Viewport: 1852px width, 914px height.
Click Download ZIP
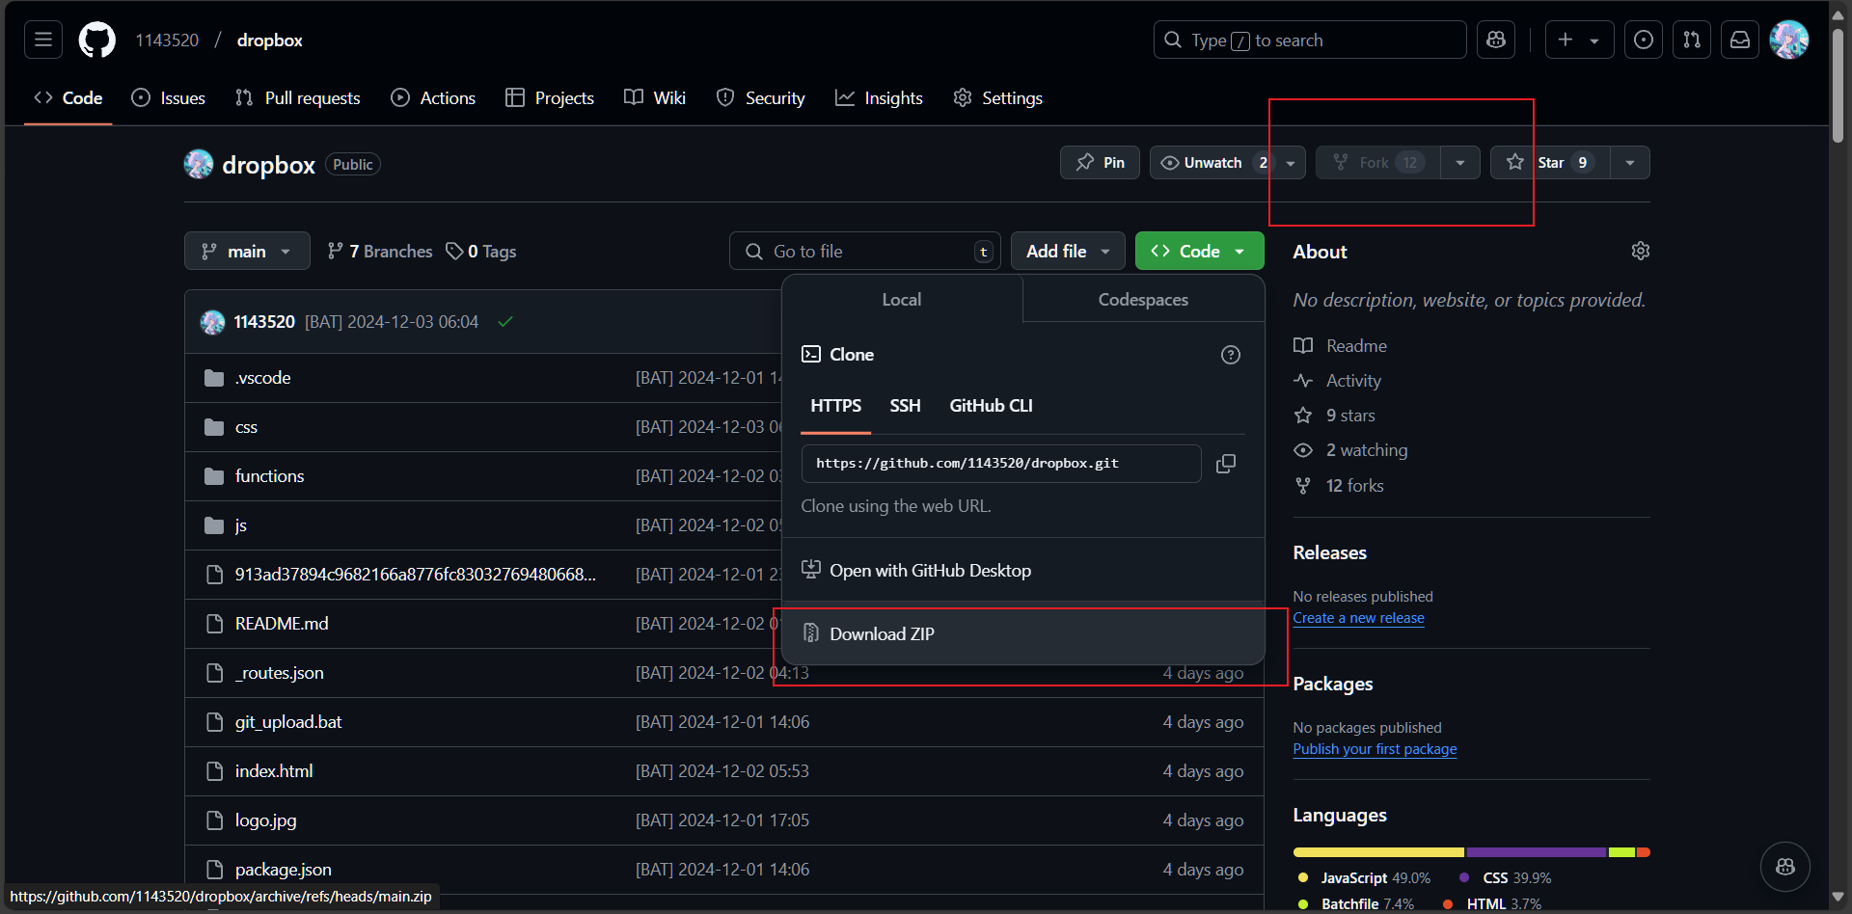click(x=1023, y=634)
